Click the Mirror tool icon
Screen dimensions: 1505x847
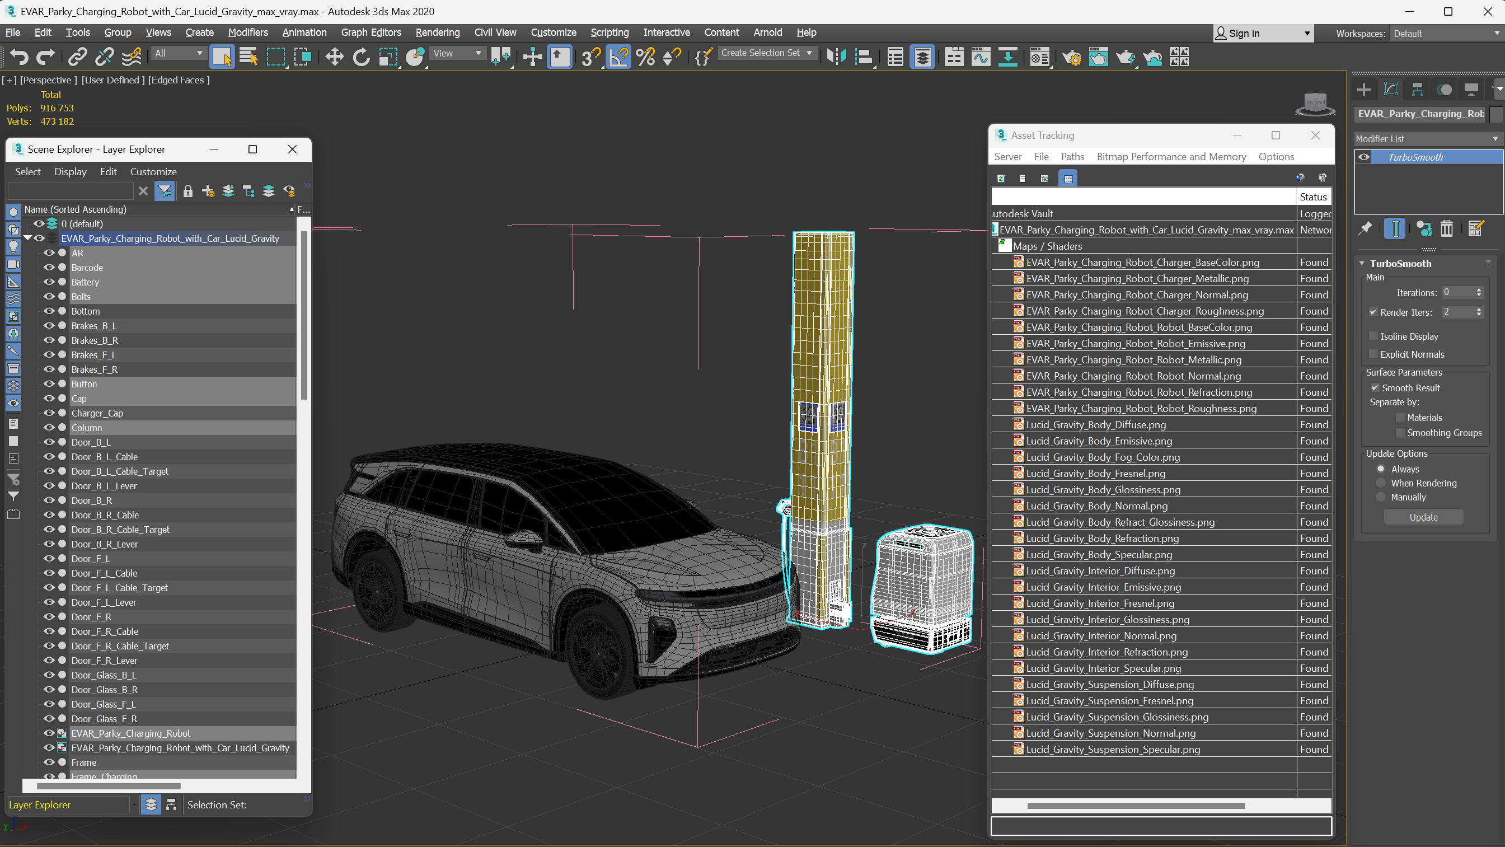(x=837, y=57)
